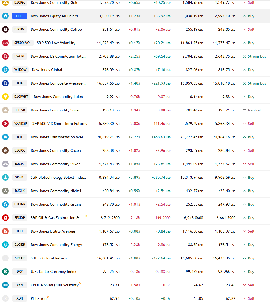Click Strong buy rating for DWCPF
The width and height of the screenshot is (270, 302).
(255, 57)
